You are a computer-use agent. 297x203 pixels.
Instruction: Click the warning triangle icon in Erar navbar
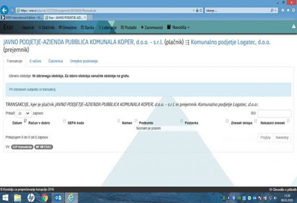pos(293,27)
